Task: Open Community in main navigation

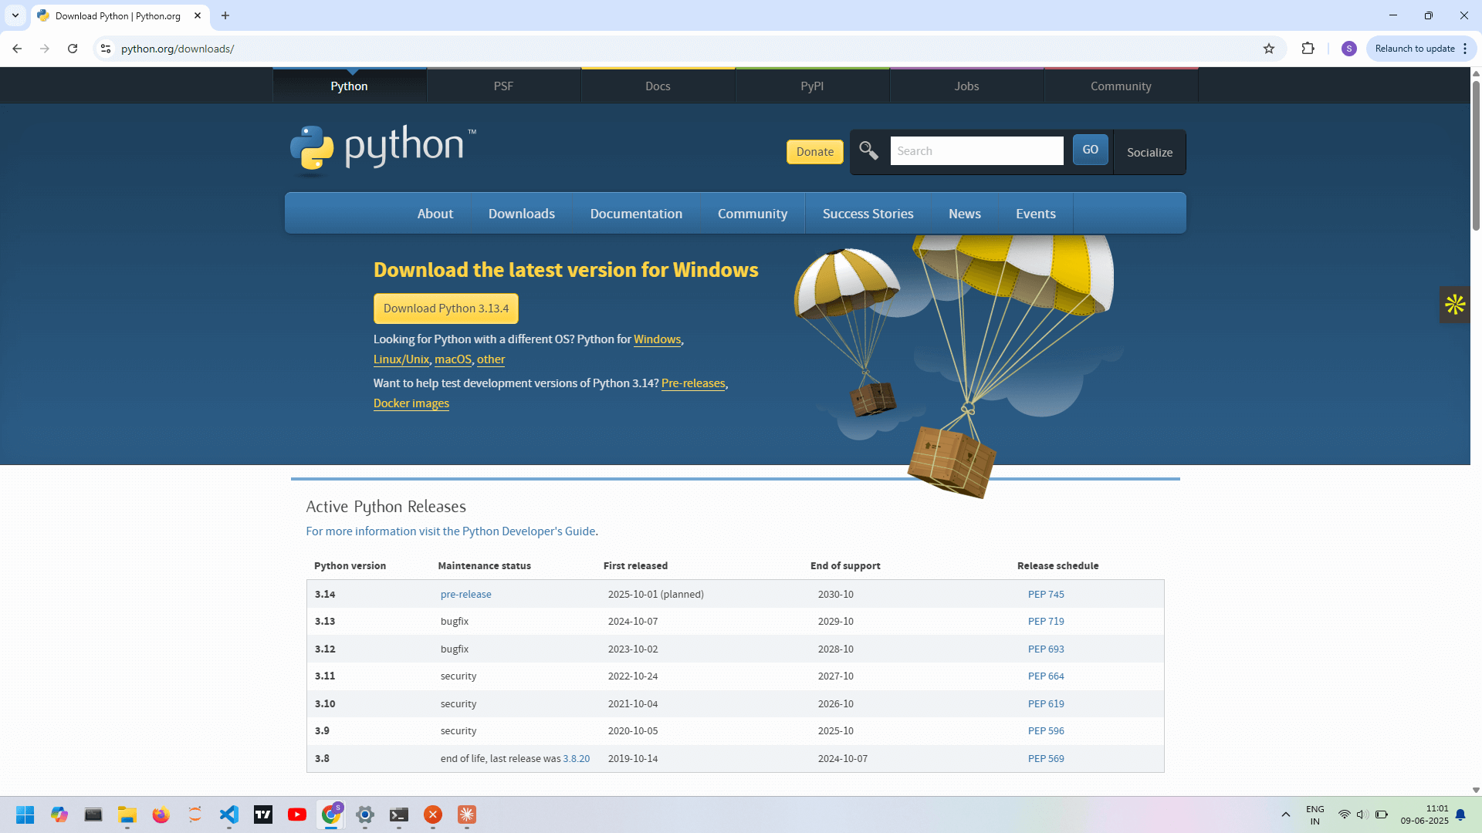Action: pyautogui.click(x=753, y=214)
